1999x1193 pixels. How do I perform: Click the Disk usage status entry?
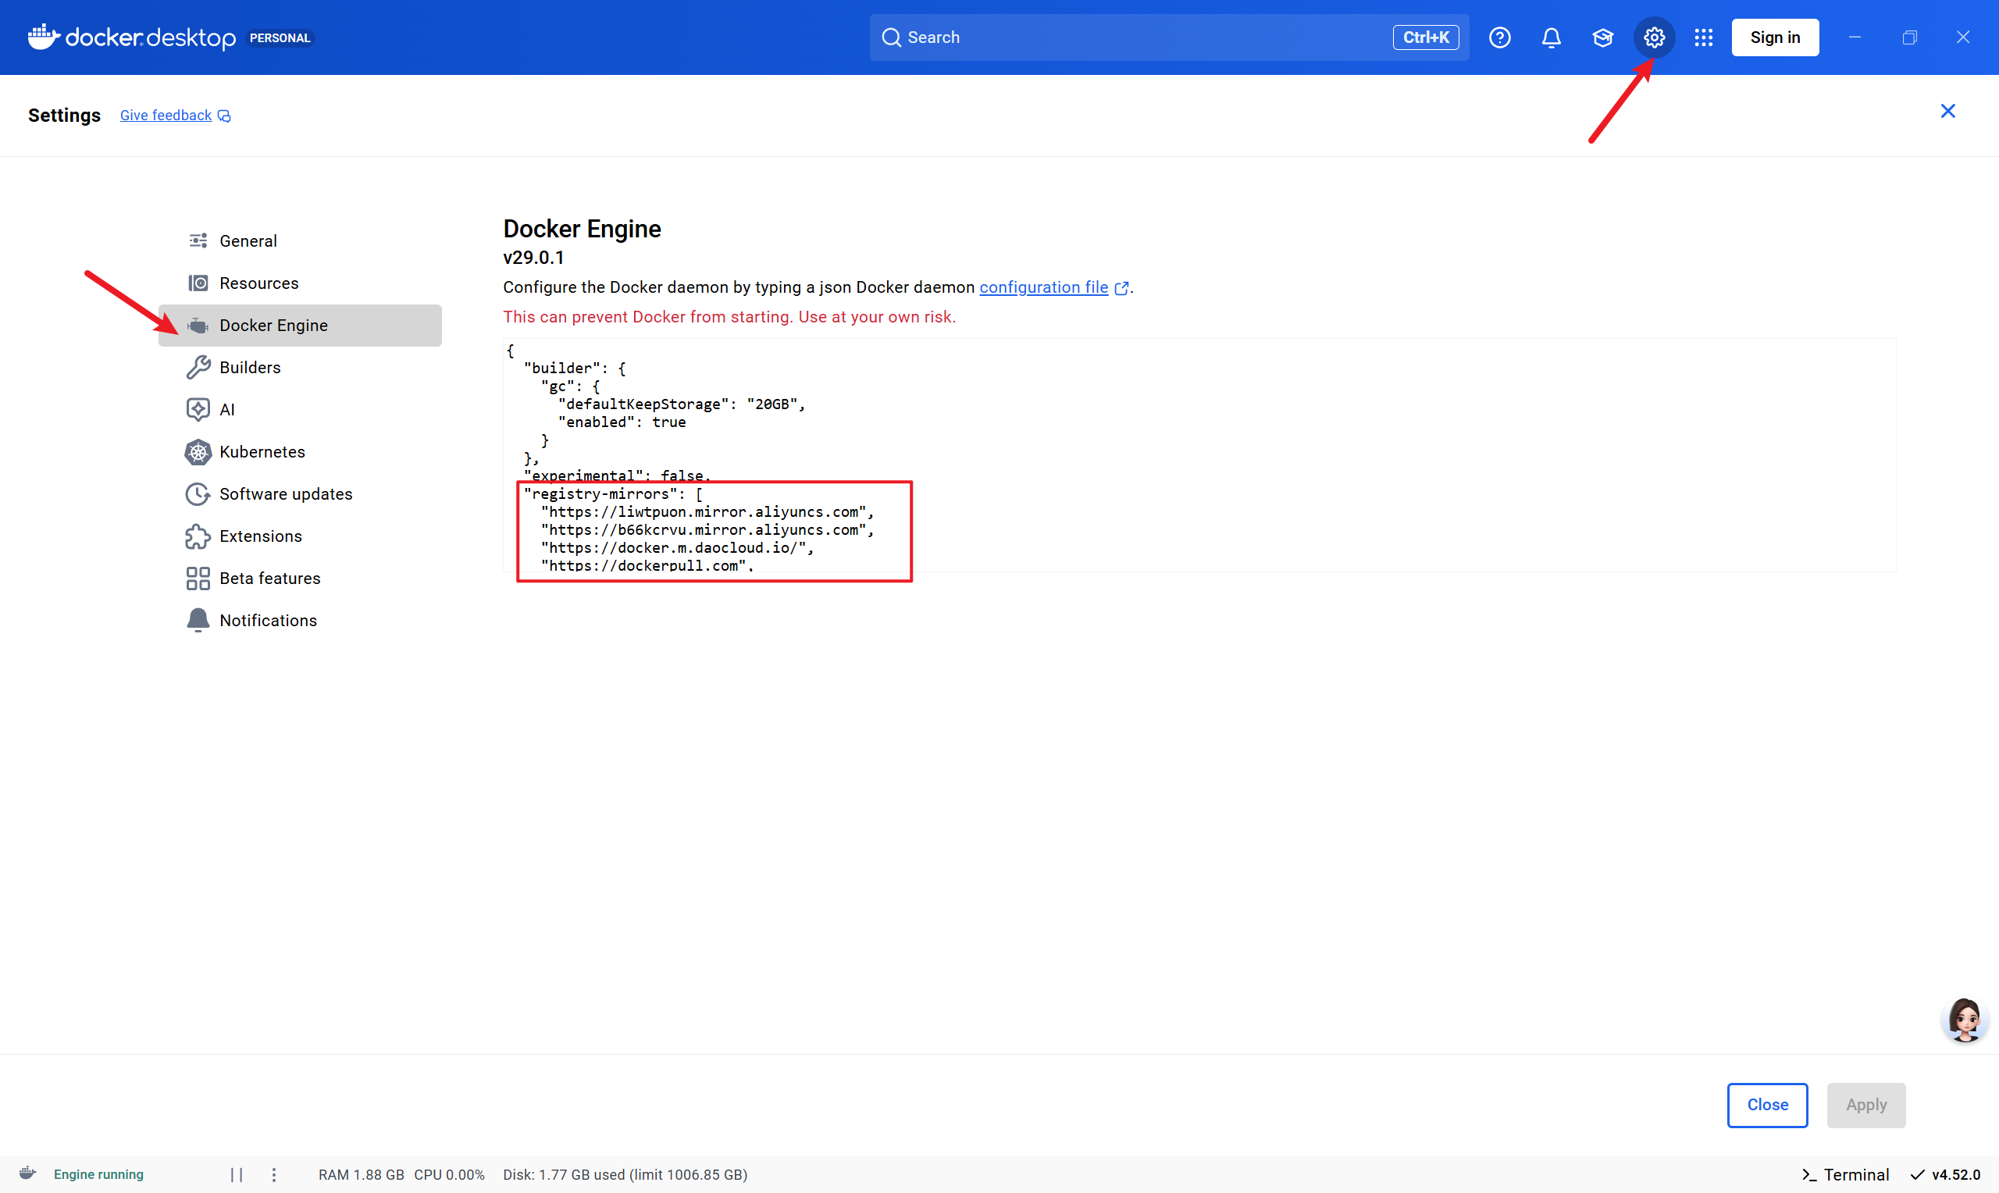point(625,1174)
